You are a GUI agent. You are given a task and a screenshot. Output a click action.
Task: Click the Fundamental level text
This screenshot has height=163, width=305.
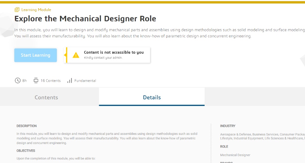coord(85,81)
